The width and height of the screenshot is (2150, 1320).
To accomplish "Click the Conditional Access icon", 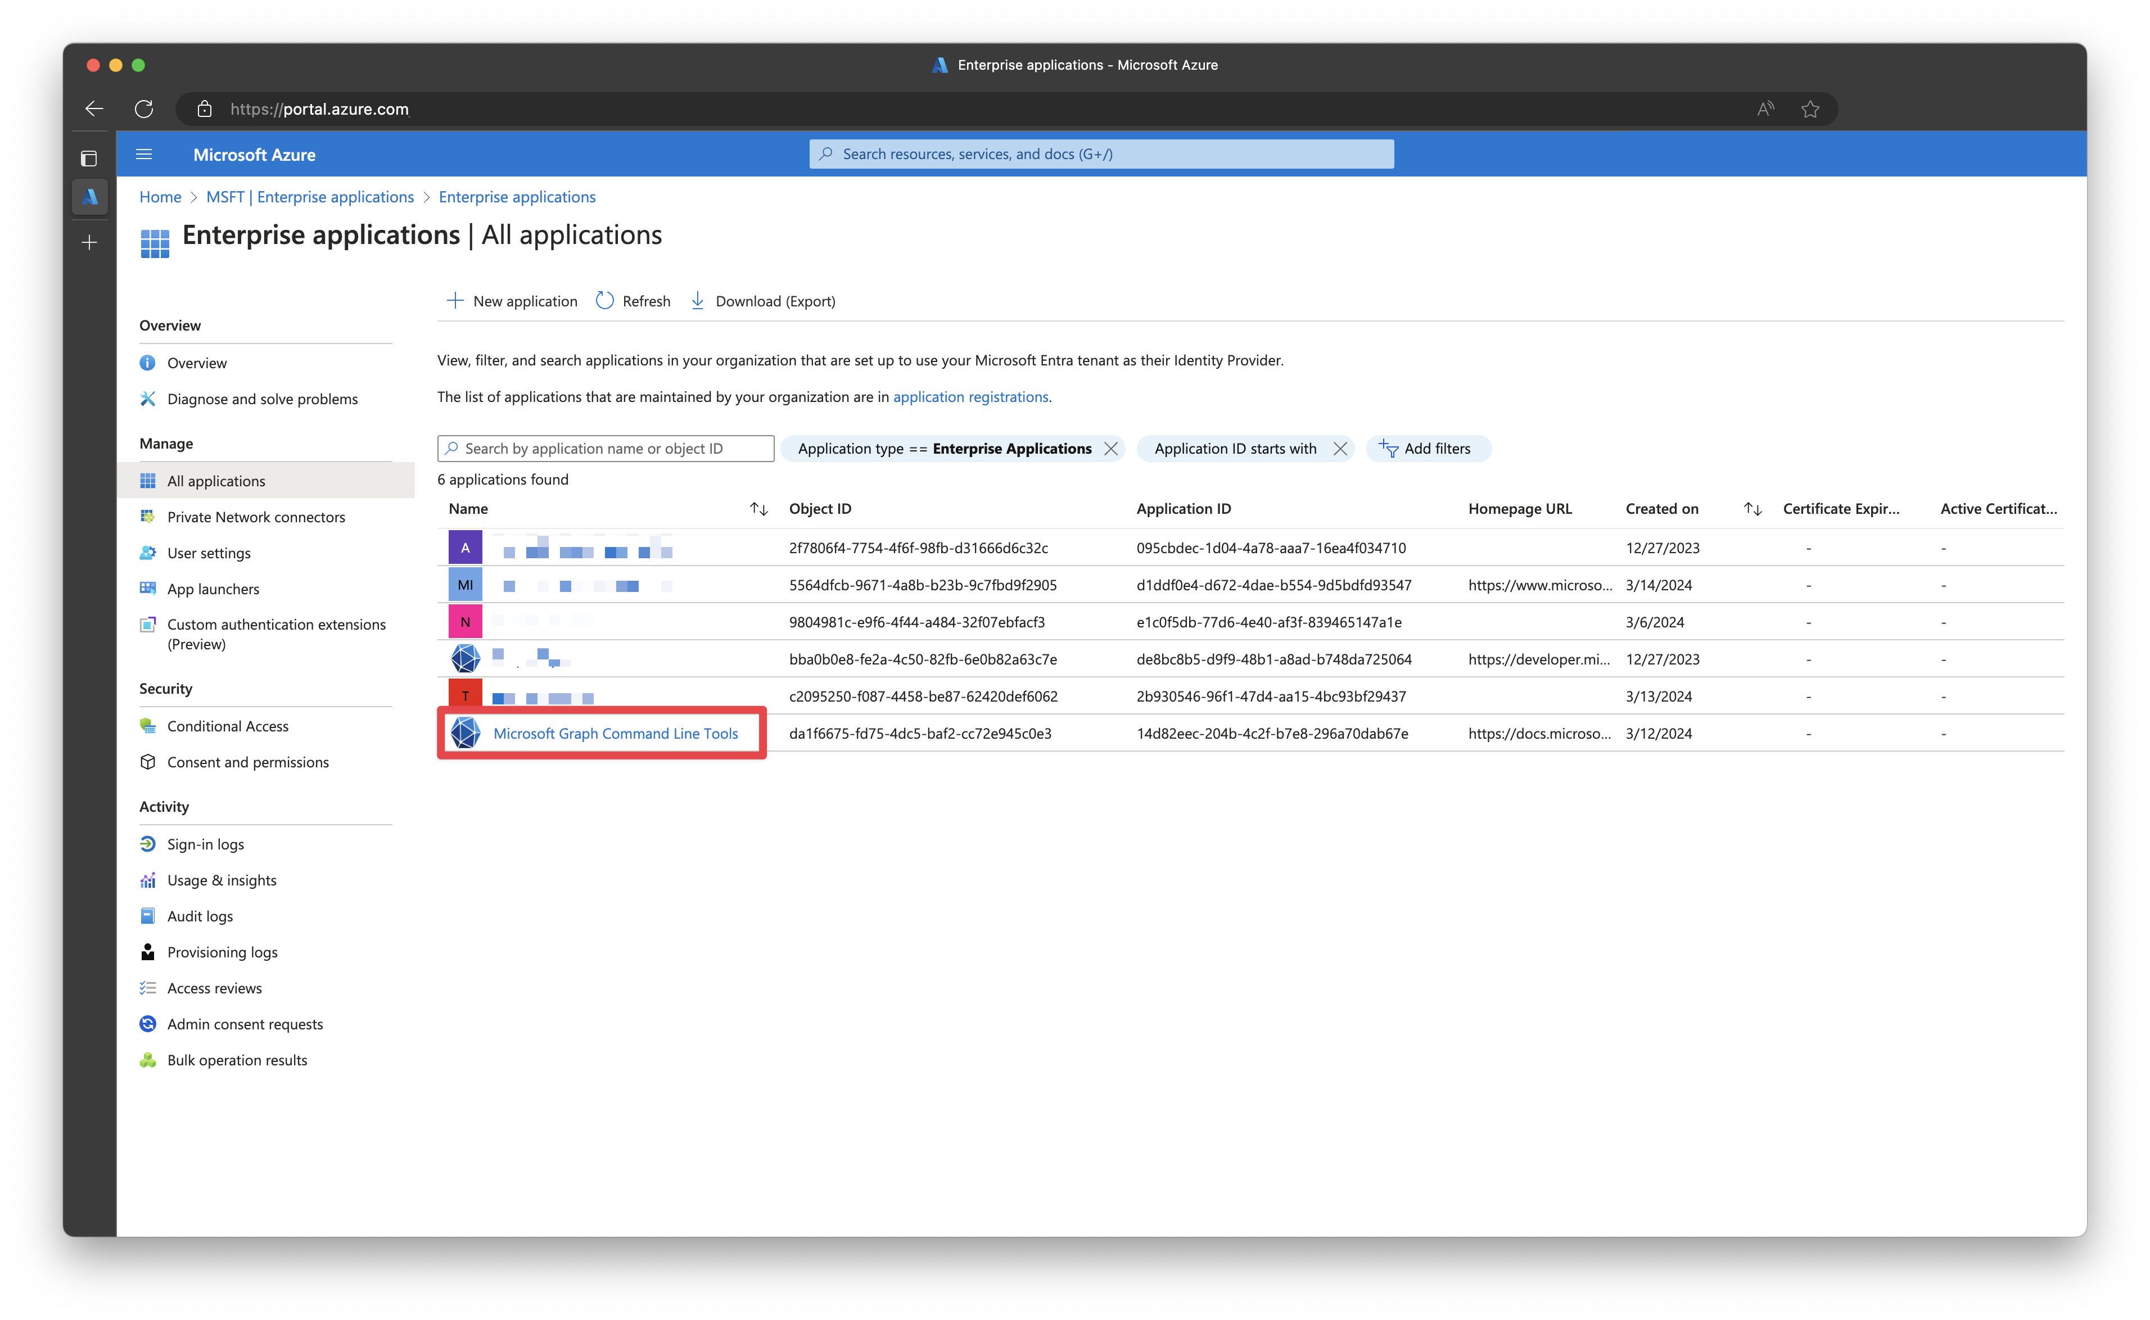I will (x=147, y=725).
